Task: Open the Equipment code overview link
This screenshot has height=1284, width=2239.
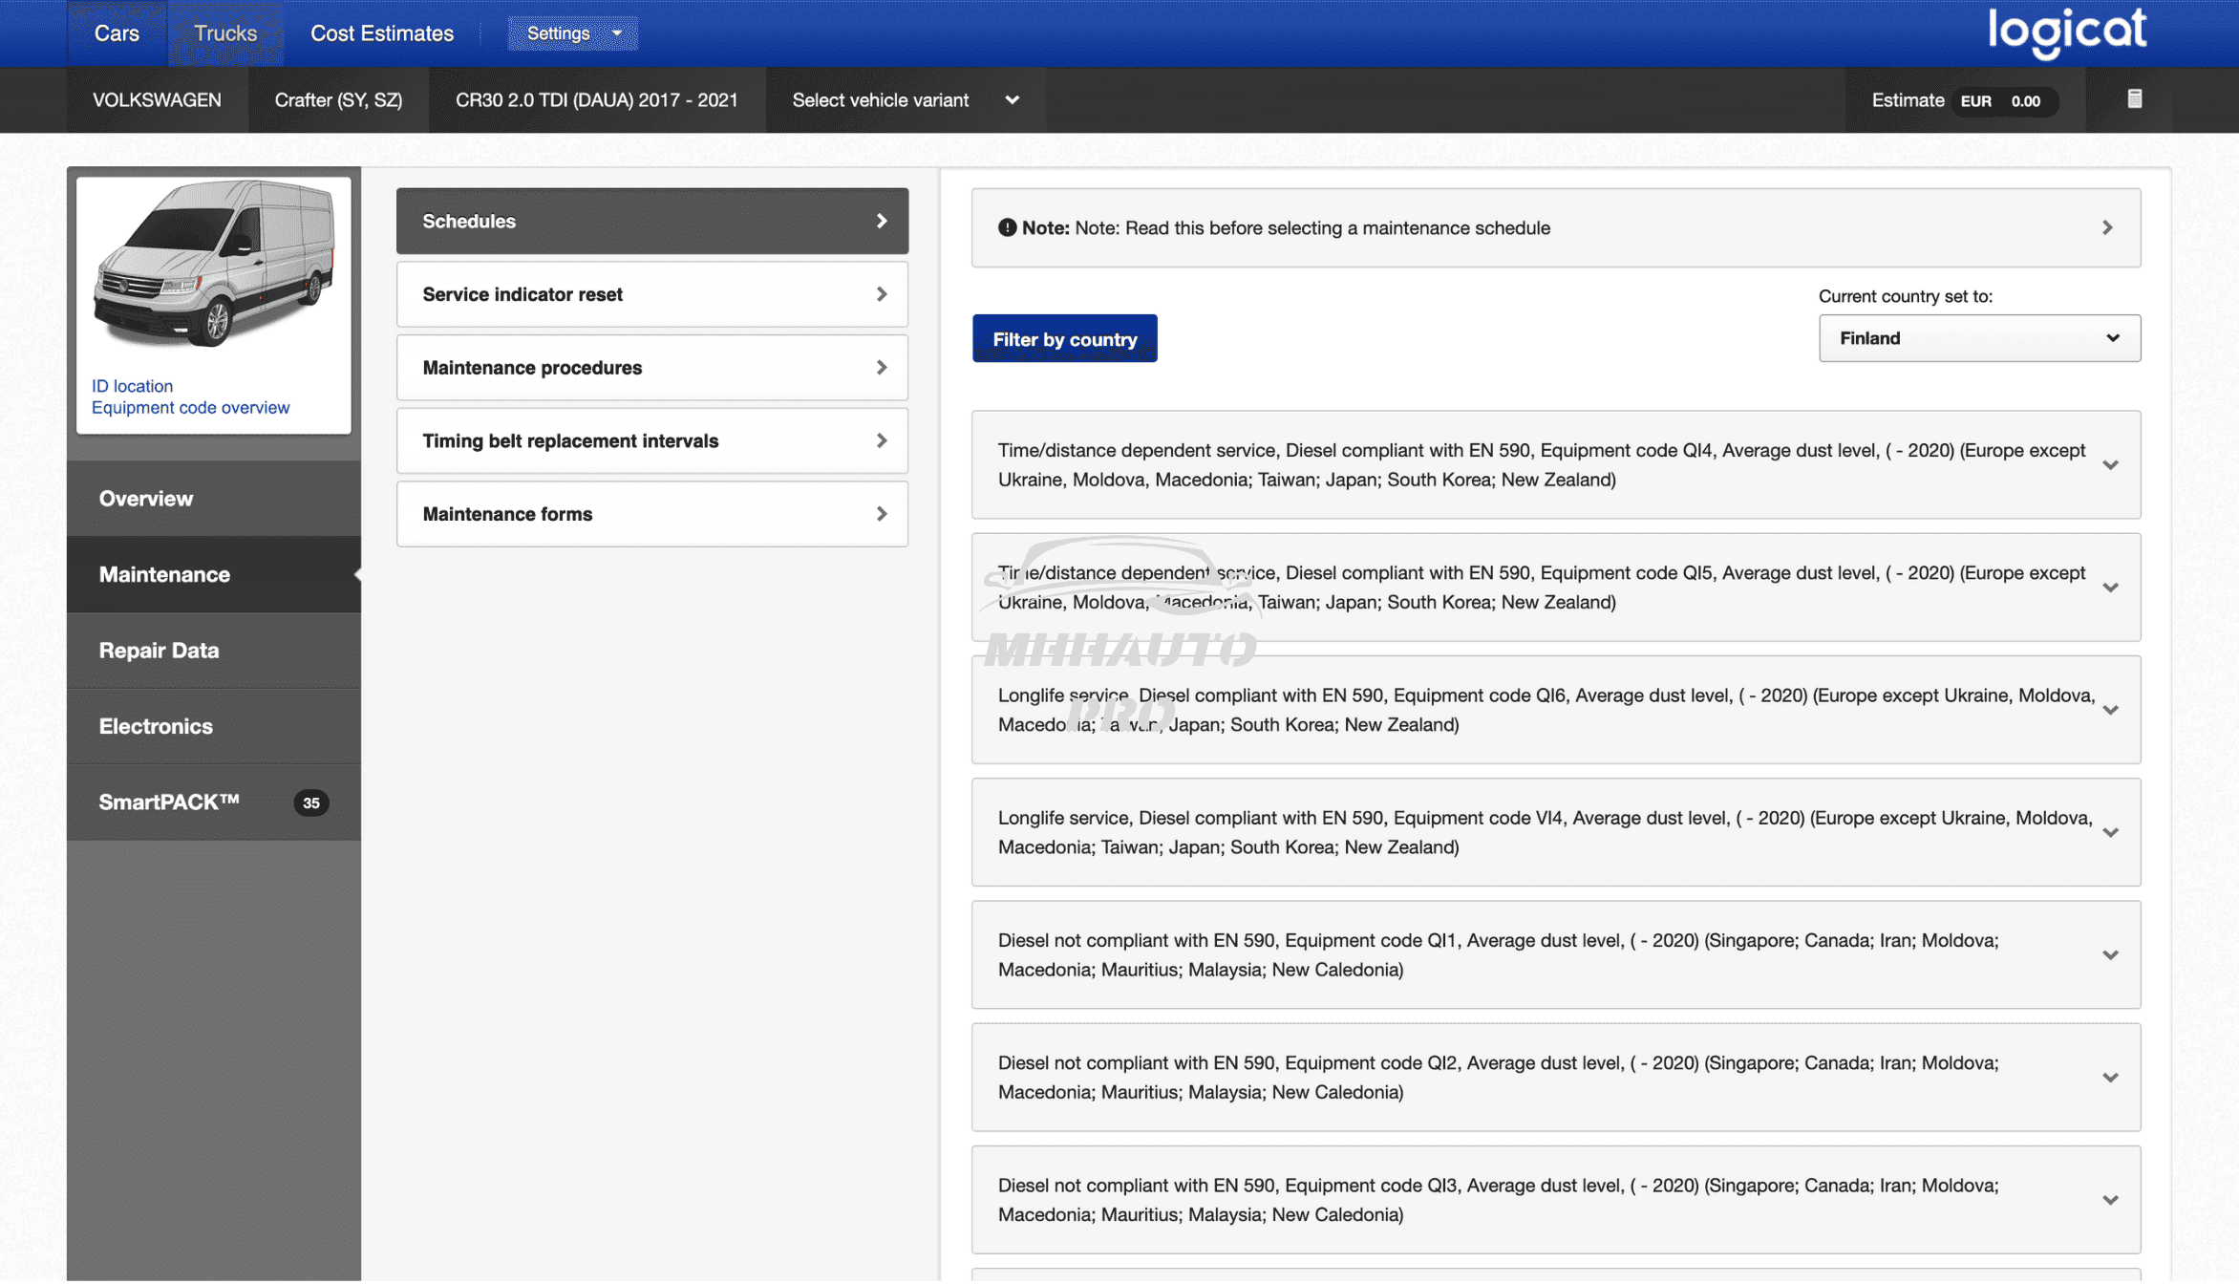Action: [x=190, y=408]
